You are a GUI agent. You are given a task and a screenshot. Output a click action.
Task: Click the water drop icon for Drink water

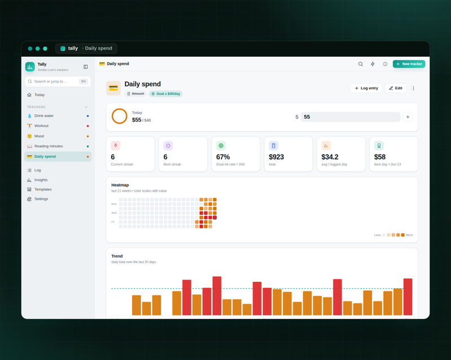point(29,116)
